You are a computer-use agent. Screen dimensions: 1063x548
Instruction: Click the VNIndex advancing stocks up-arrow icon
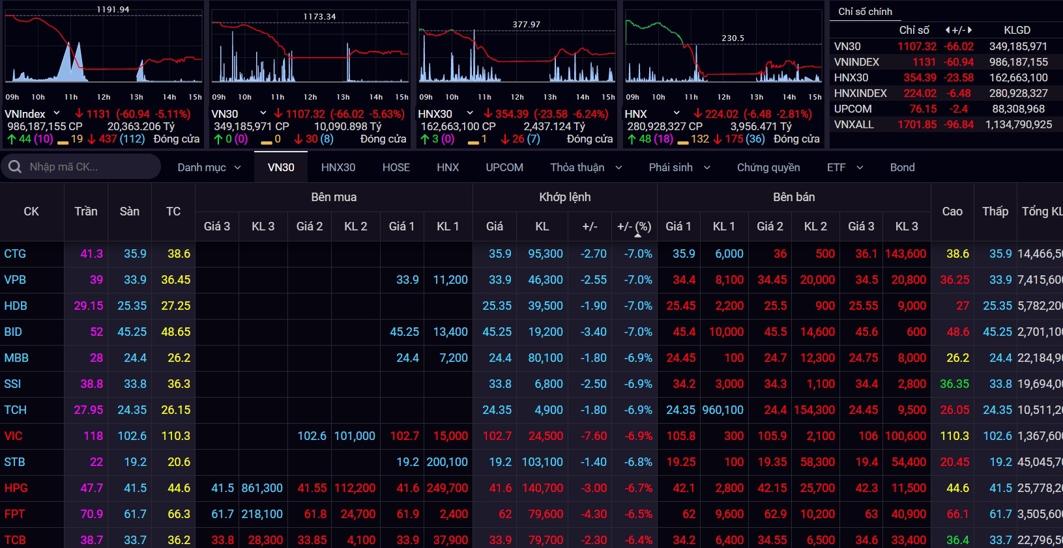(12, 139)
